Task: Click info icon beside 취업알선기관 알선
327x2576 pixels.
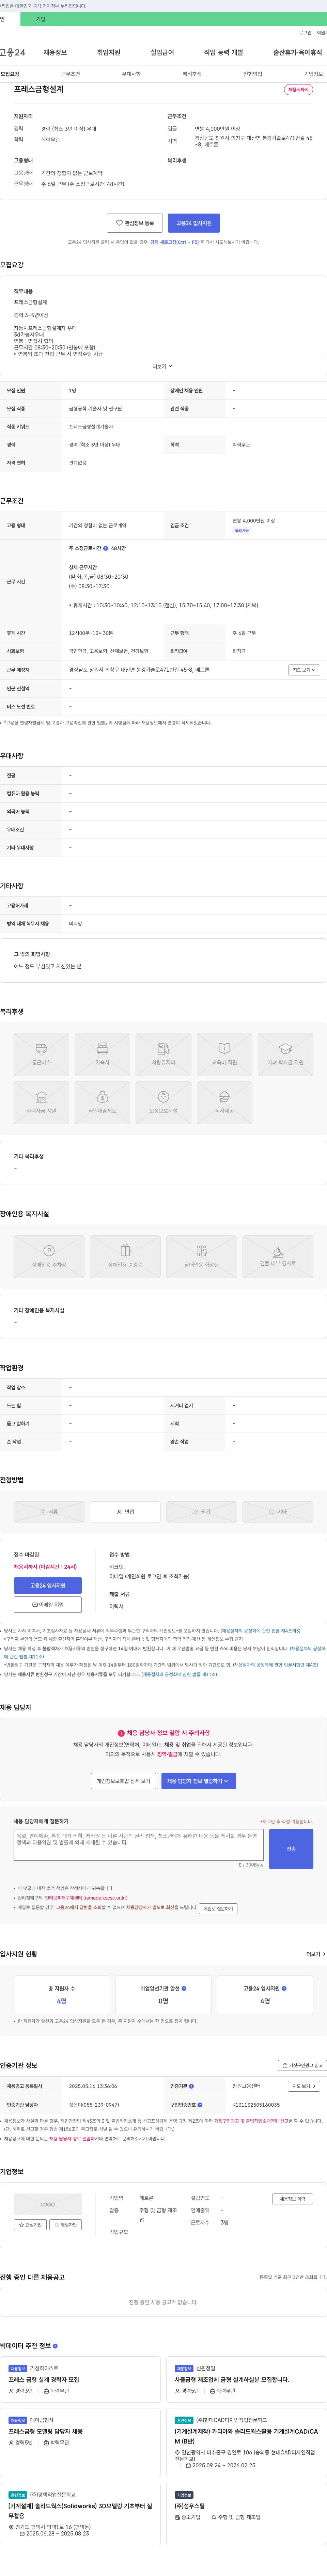Action: point(184,1988)
